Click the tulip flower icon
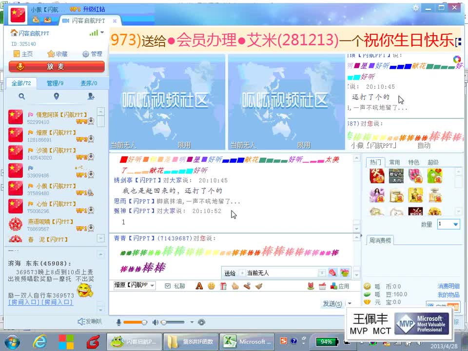The image size is (468, 351). pos(311,286)
